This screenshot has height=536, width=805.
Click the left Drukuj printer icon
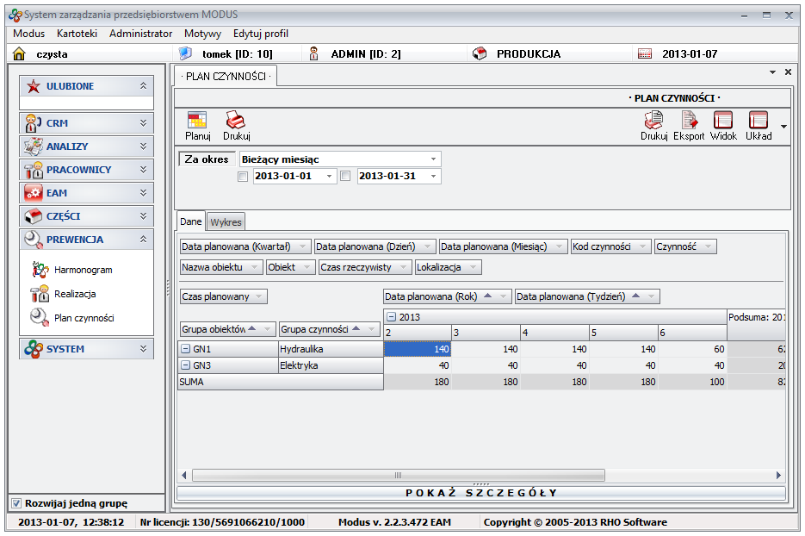click(x=236, y=121)
